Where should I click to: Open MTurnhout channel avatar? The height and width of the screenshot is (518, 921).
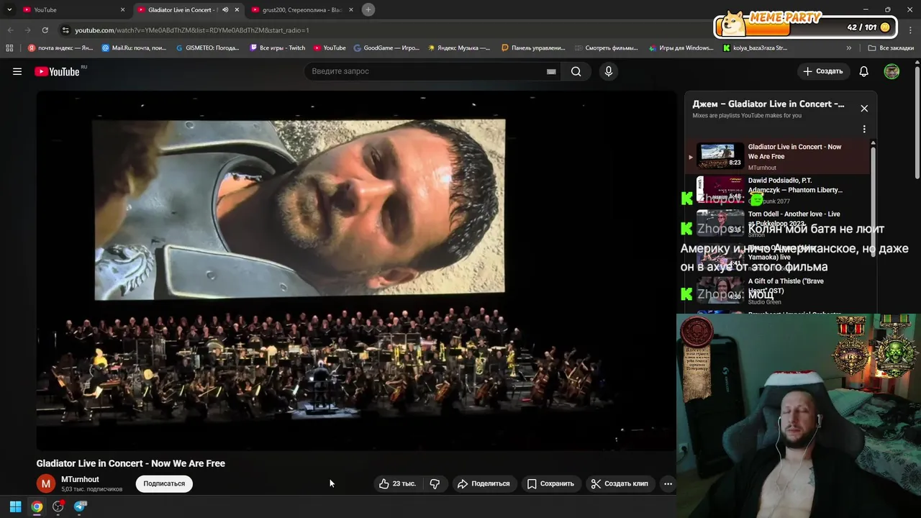(46, 483)
